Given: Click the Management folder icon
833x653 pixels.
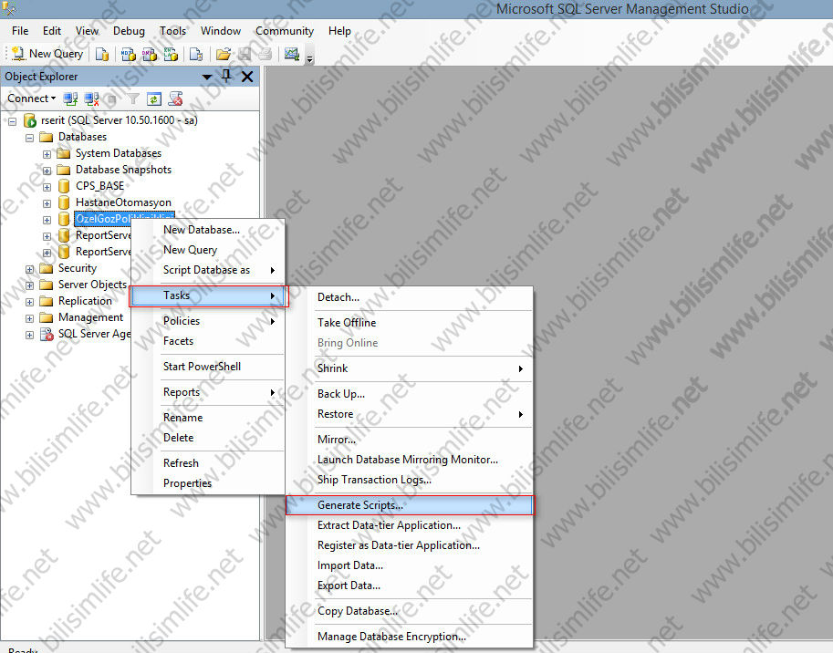Looking at the screenshot, I should click(x=47, y=317).
